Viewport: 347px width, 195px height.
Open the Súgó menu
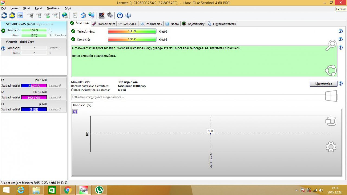click(68, 8)
